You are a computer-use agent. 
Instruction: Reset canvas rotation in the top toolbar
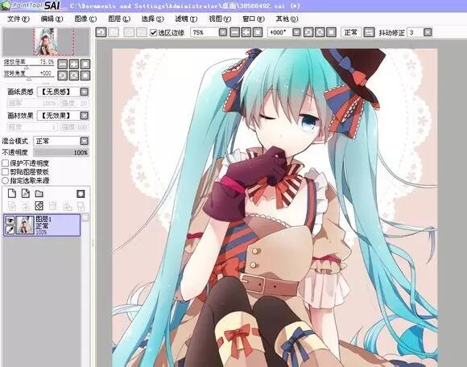point(331,32)
